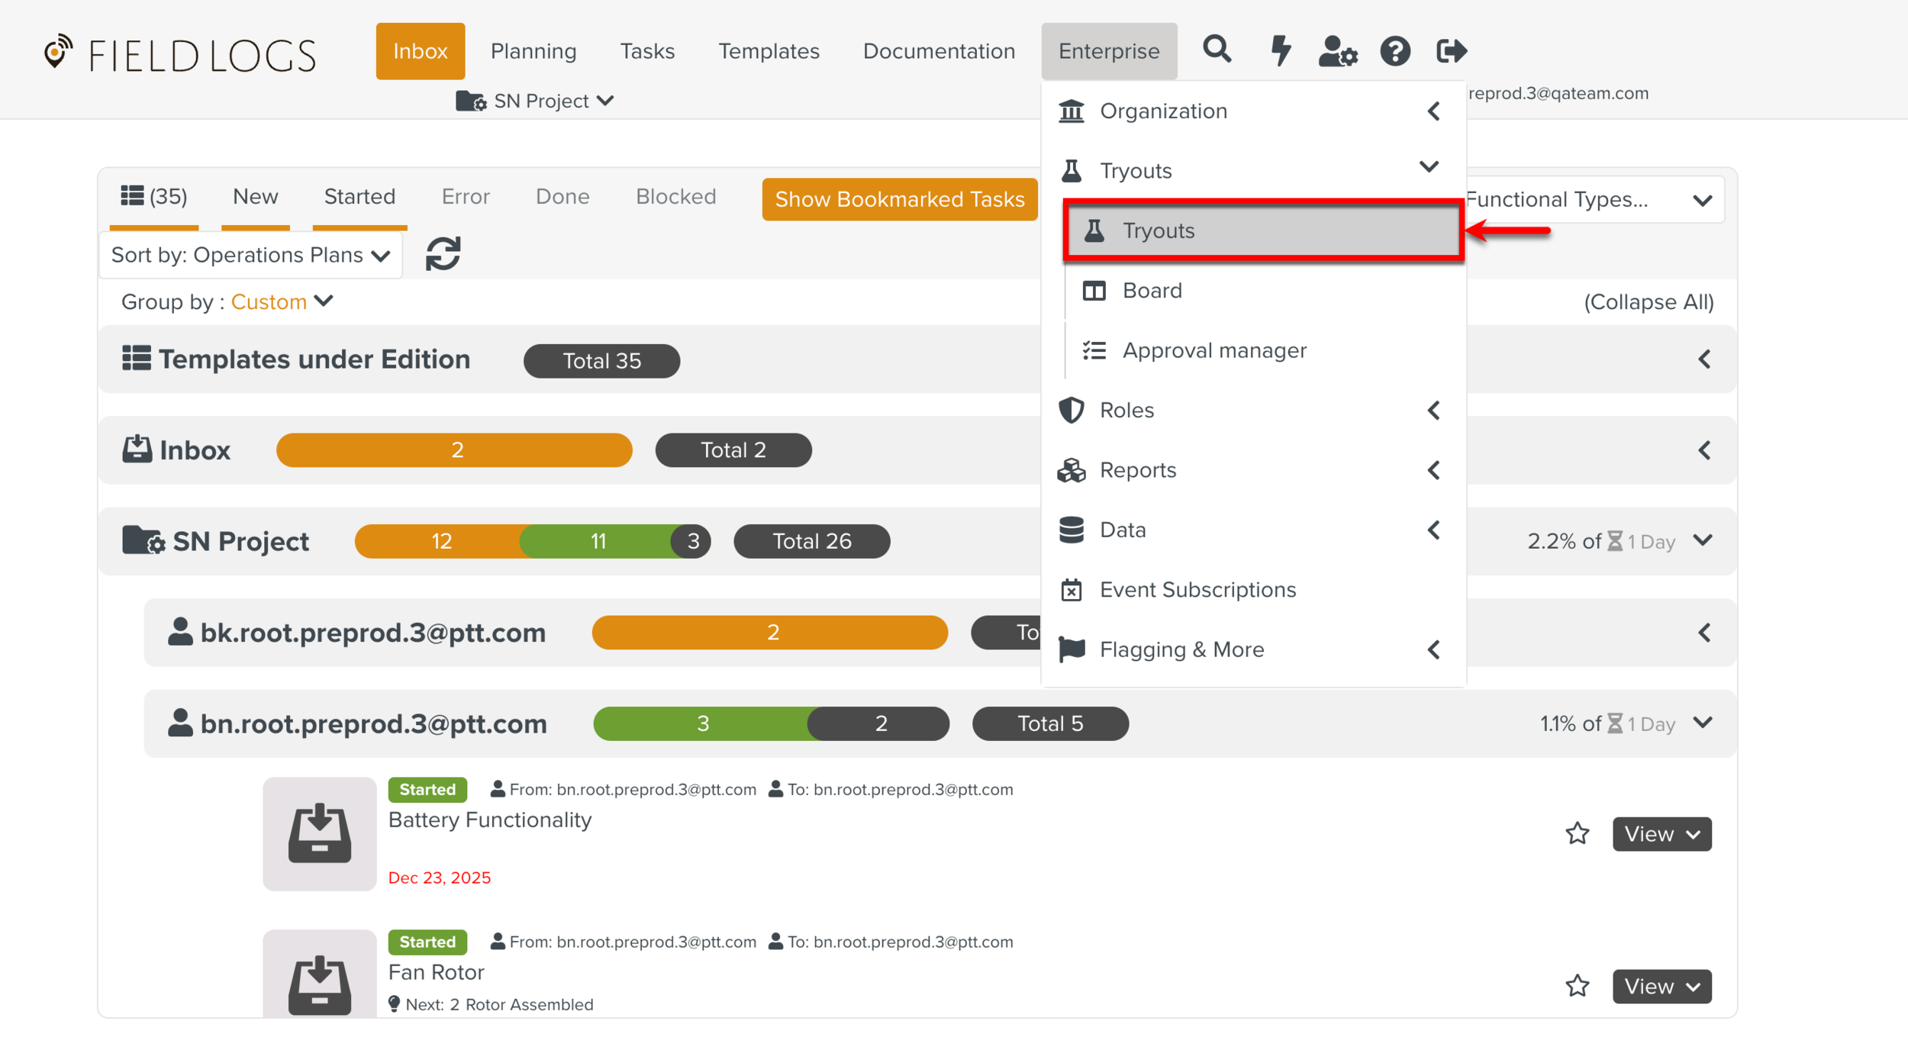The width and height of the screenshot is (1908, 1060).
Task: Click the logout icon
Action: (1451, 51)
